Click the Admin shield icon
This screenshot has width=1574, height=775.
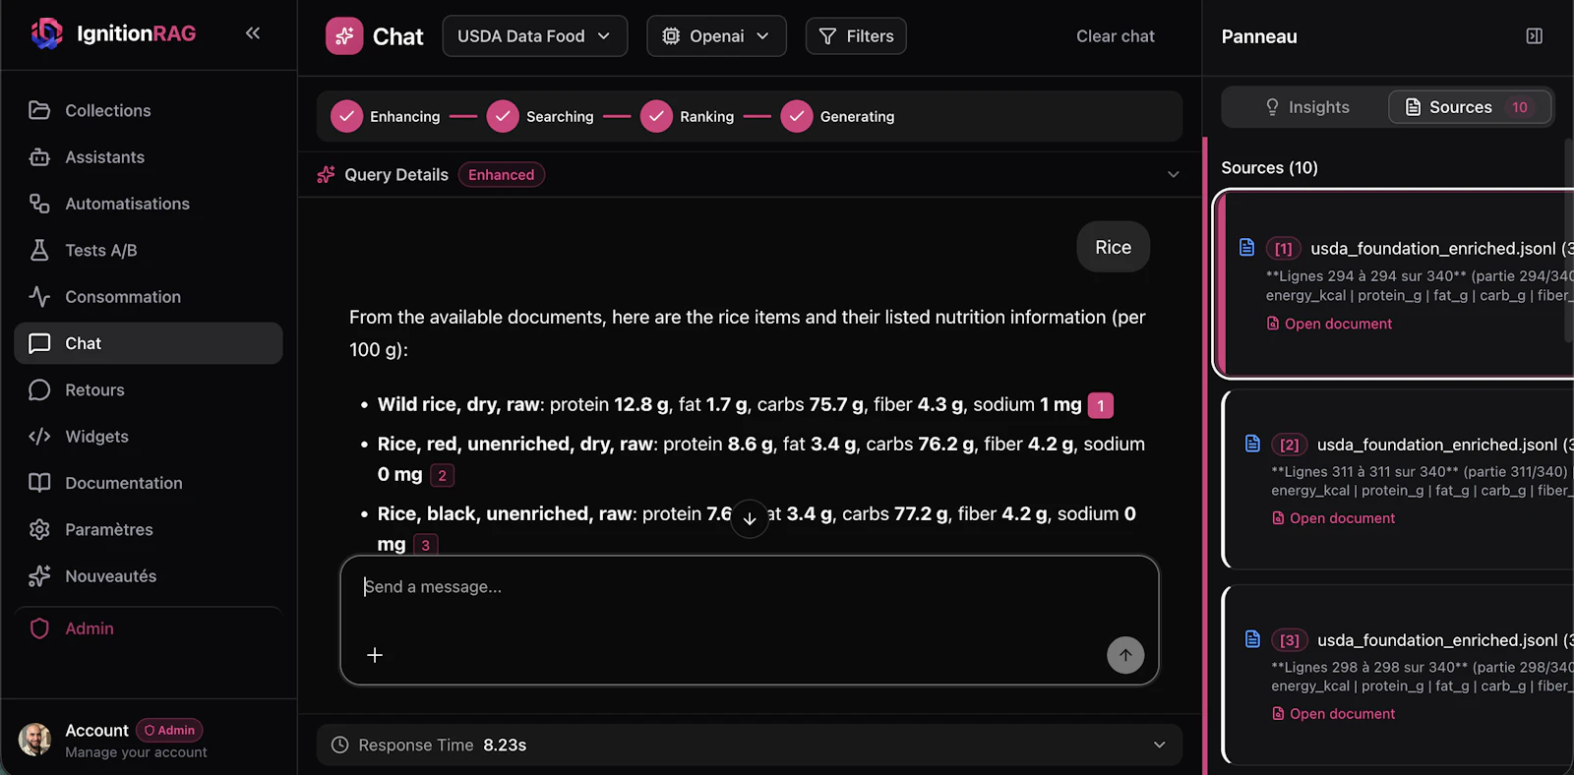[39, 628]
